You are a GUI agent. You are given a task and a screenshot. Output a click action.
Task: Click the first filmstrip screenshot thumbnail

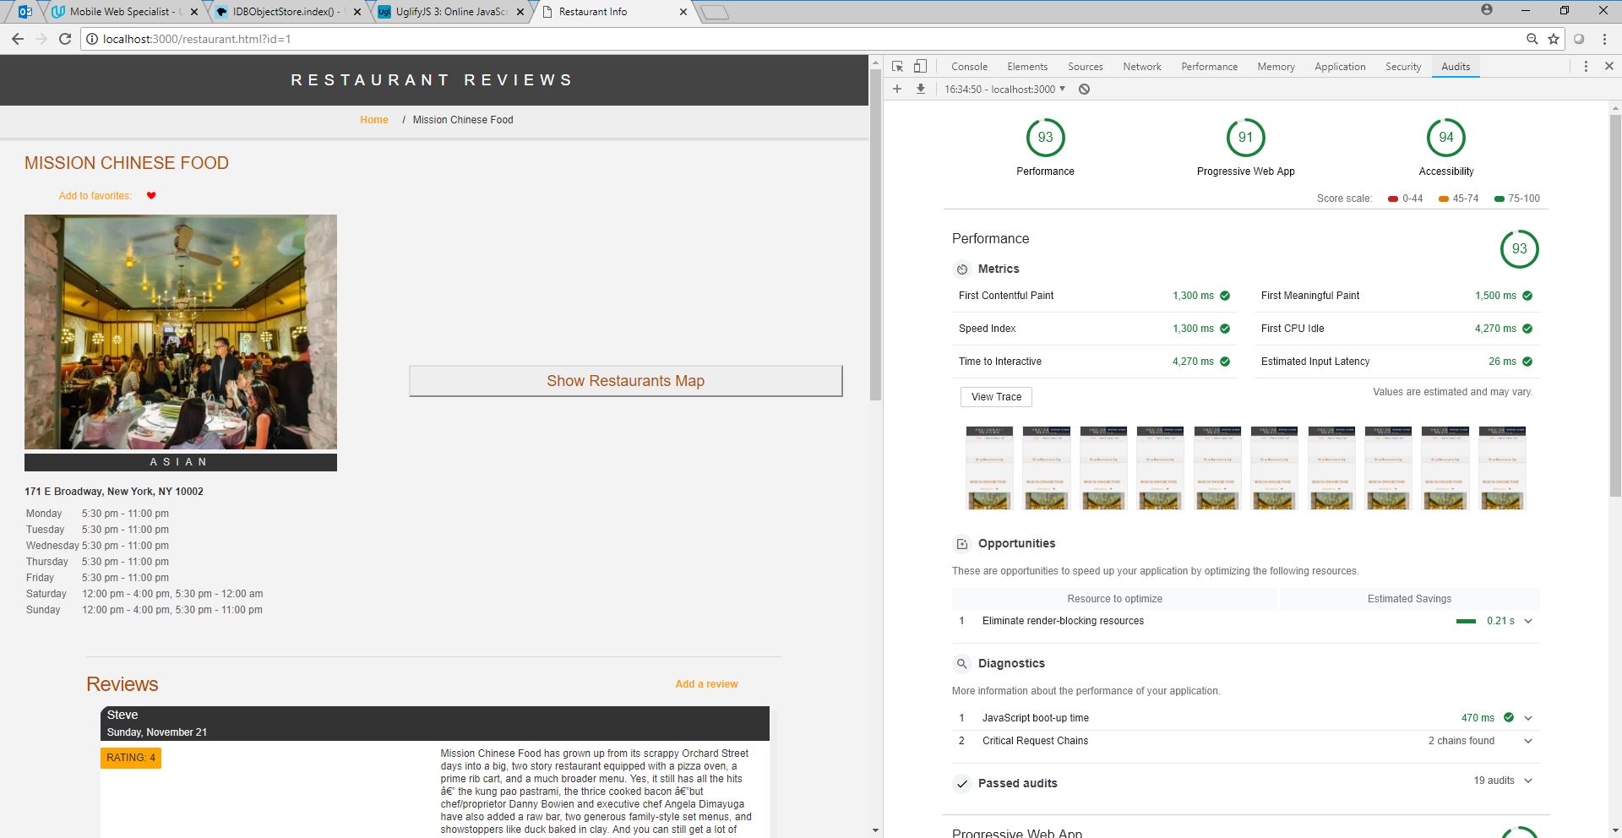pos(989,468)
